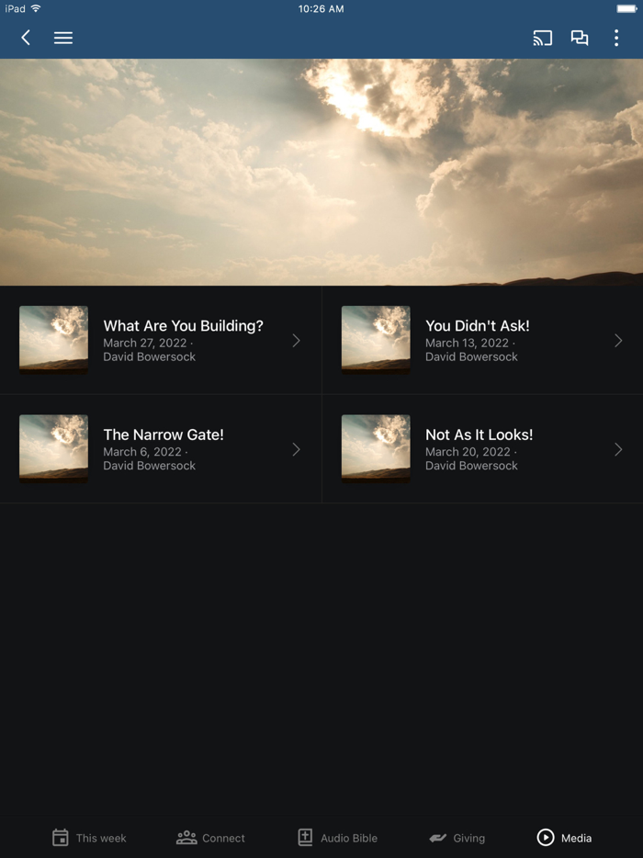643x858 pixels.
Task: Expand Not As It Looks! chevron
Action: 618,450
